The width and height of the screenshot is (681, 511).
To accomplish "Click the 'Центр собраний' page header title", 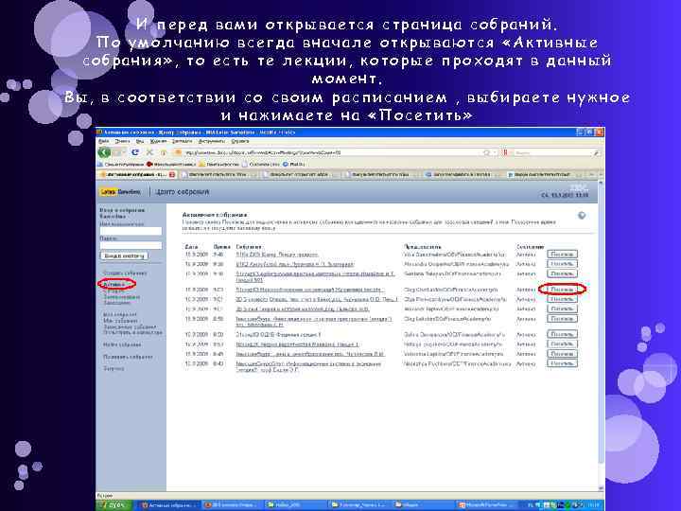I will [x=182, y=192].
